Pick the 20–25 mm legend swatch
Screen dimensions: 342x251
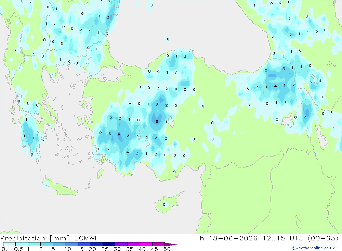tap(96, 244)
